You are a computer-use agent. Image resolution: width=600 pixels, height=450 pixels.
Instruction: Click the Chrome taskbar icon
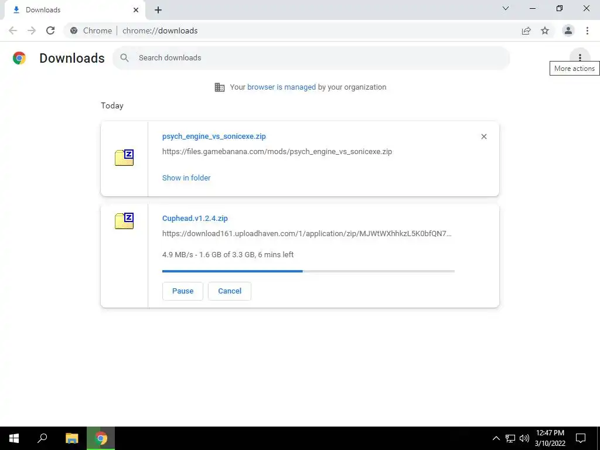click(x=101, y=438)
